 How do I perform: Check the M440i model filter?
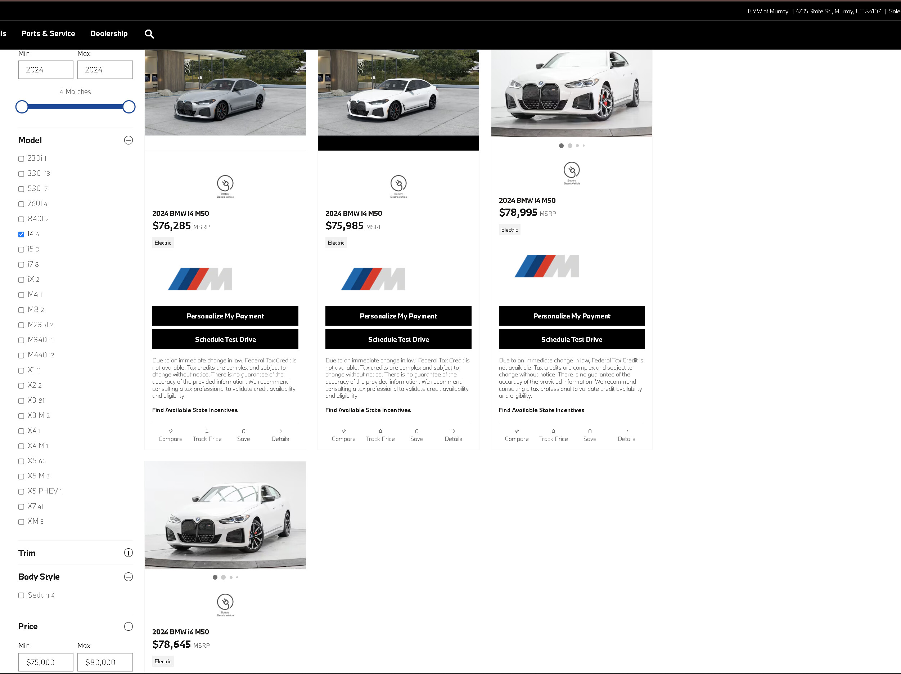pyautogui.click(x=21, y=356)
